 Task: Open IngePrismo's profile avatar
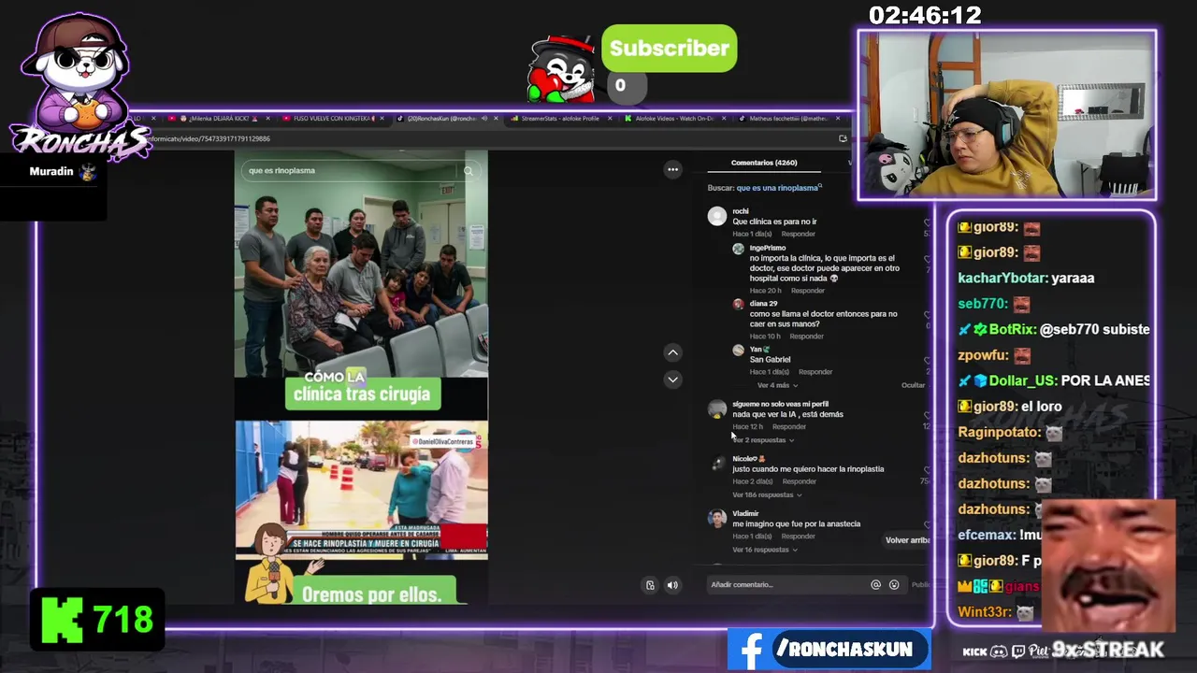[x=738, y=249]
